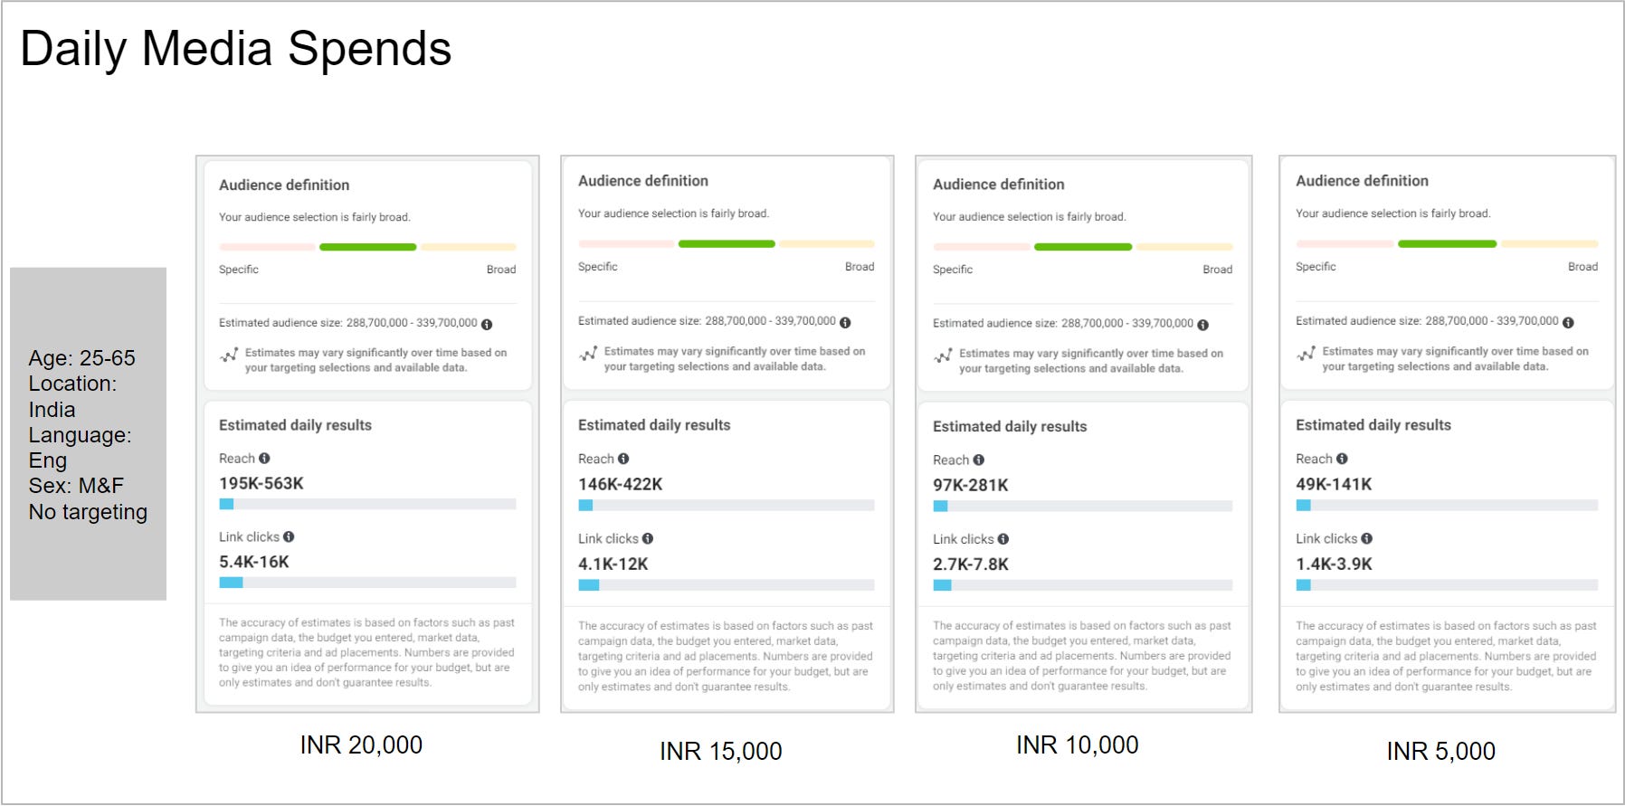Click the trend graph icon in the INR 5,000 panel
Viewport: 1625px width, 806px height.
(x=1306, y=353)
